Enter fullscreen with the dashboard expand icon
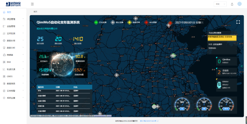This screenshot has height=124, width=247. pyautogui.click(x=238, y=22)
